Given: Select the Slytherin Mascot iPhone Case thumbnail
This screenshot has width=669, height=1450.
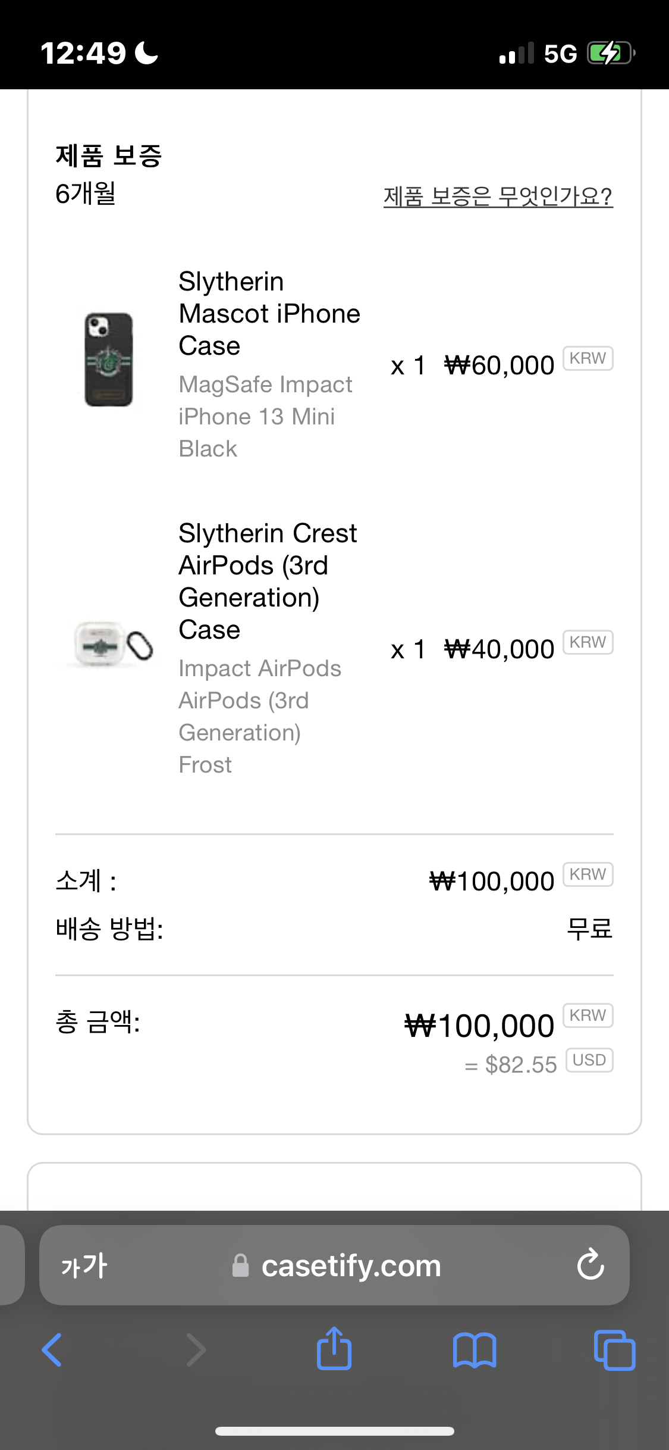Looking at the screenshot, I should [x=108, y=360].
